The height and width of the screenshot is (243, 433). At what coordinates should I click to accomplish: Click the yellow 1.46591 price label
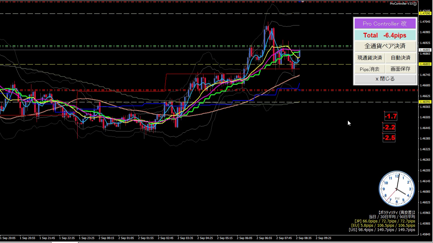pyautogui.click(x=425, y=102)
